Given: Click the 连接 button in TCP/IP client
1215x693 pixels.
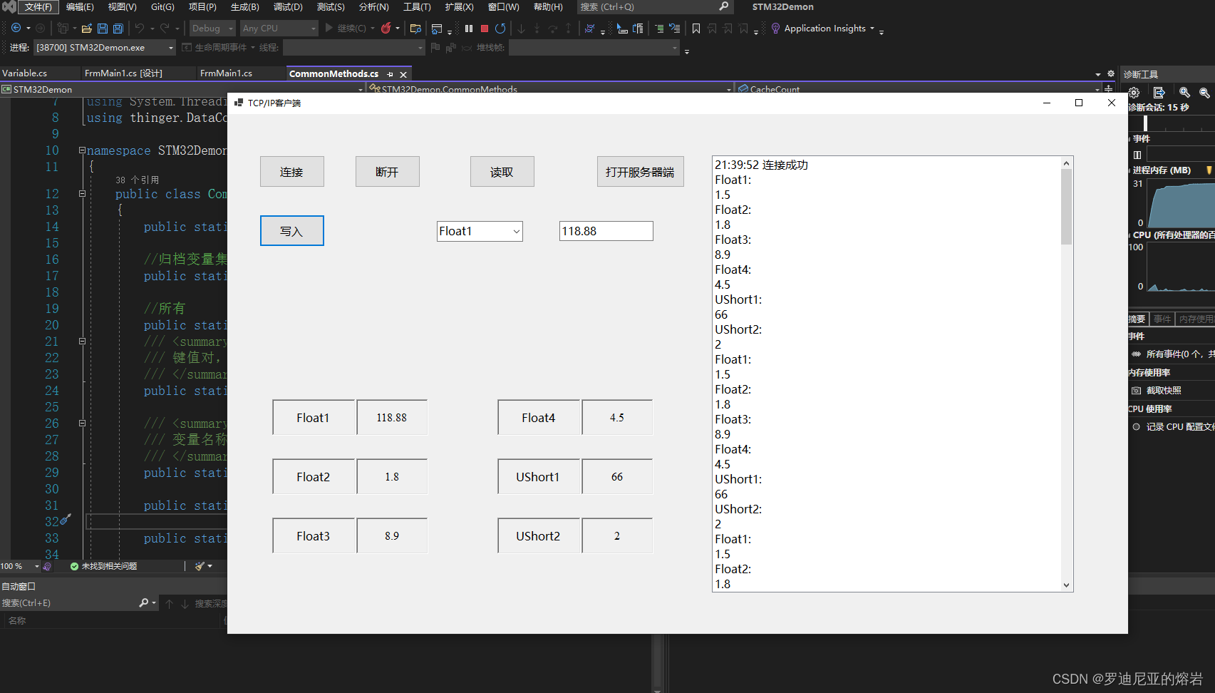Looking at the screenshot, I should coord(292,172).
